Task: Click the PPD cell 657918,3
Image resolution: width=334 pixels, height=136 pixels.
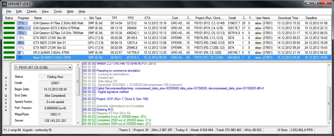Action: pyautogui.click(x=134, y=57)
